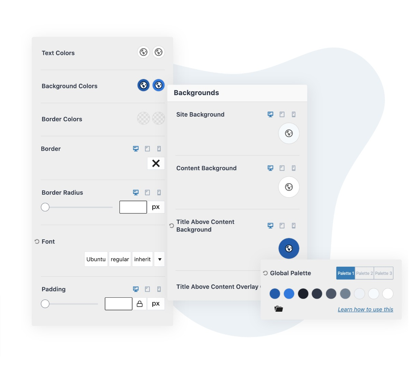Focus the Padding value input
The image size is (415, 369).
(x=118, y=304)
